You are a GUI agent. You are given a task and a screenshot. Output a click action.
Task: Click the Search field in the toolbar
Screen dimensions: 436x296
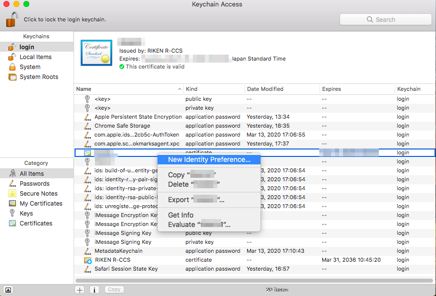[x=385, y=19]
